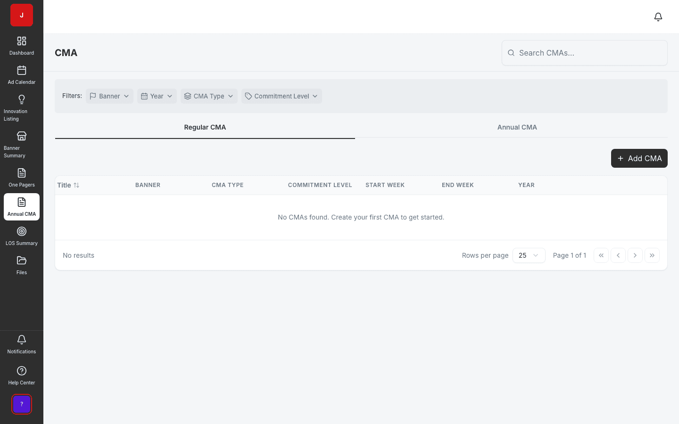The height and width of the screenshot is (424, 679).
Task: Change rows per page dropdown 25
Action: [x=529, y=255]
